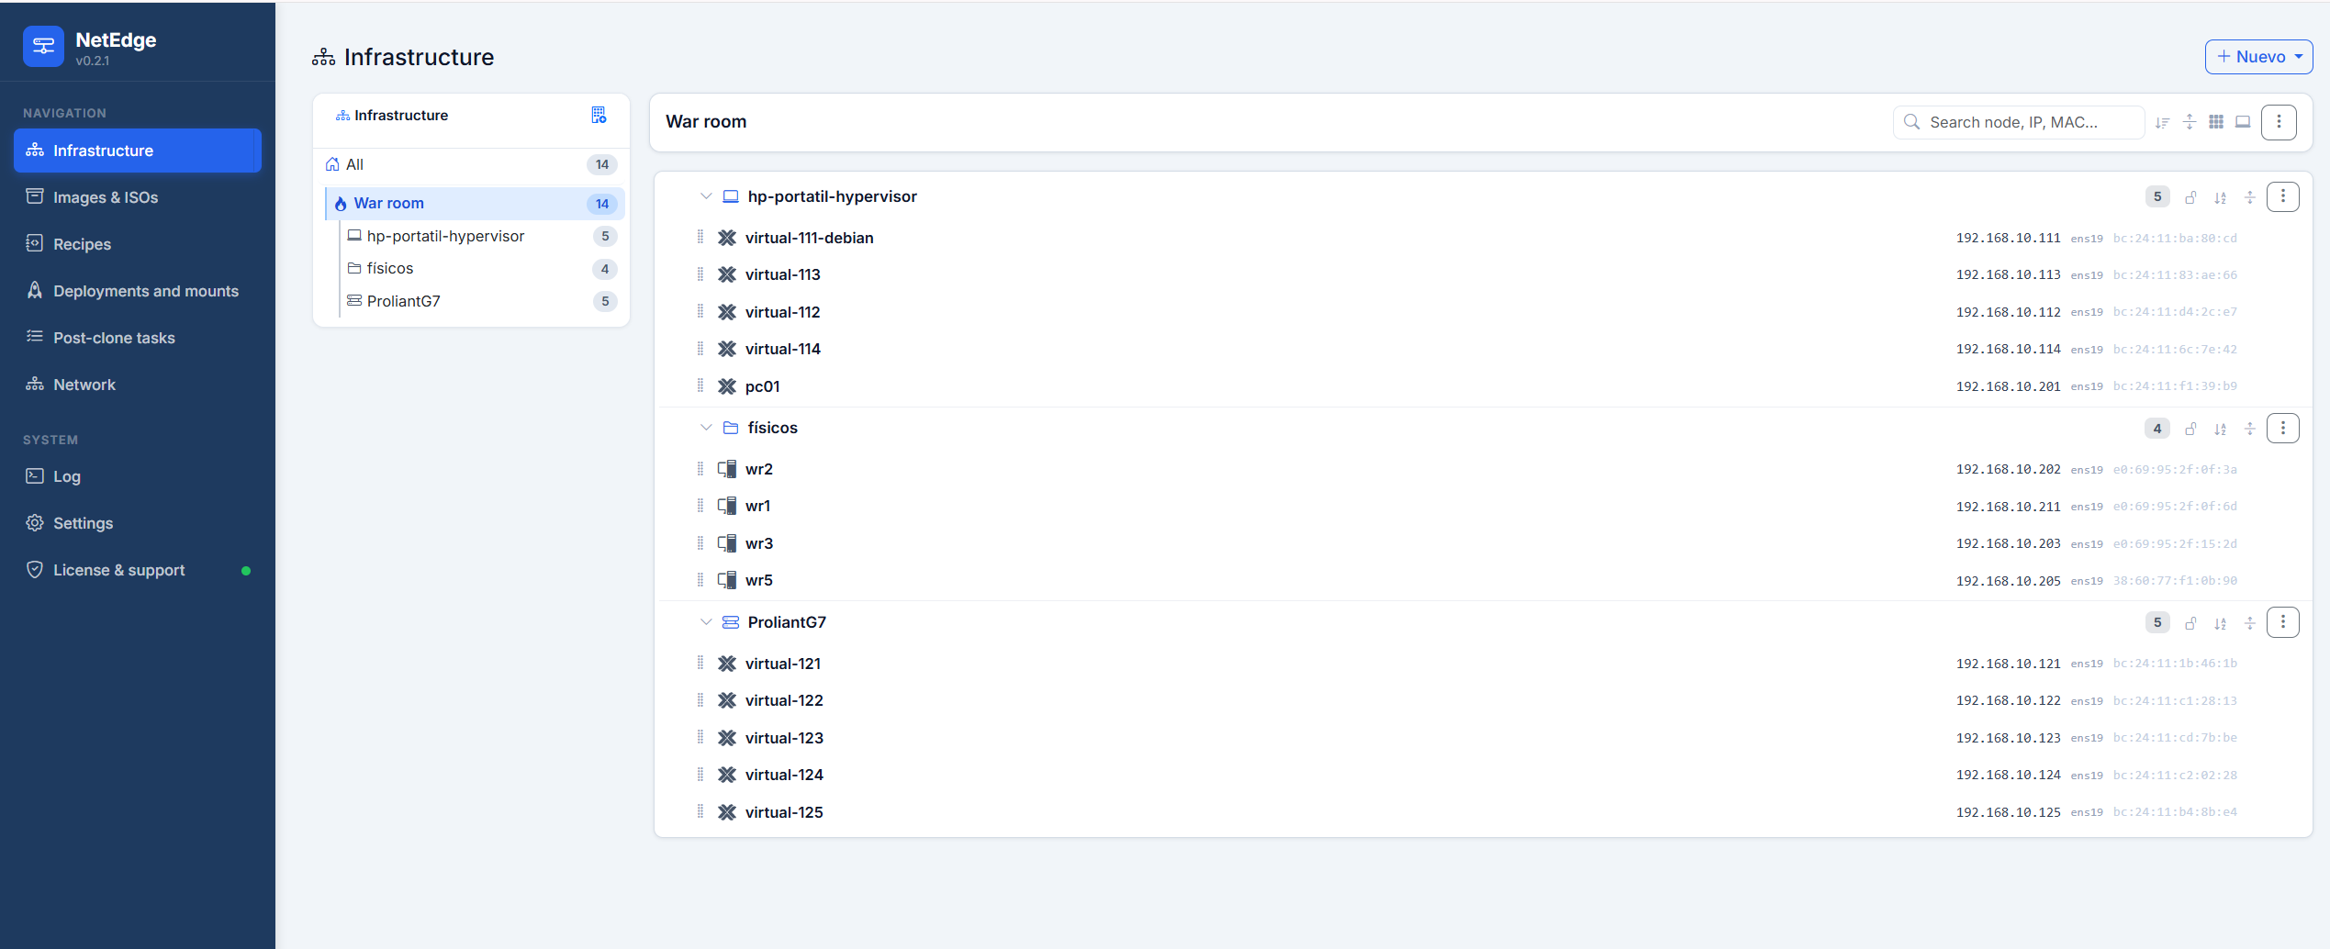
Task: Select All in the infrastructure tree
Action: pyautogui.click(x=471, y=164)
